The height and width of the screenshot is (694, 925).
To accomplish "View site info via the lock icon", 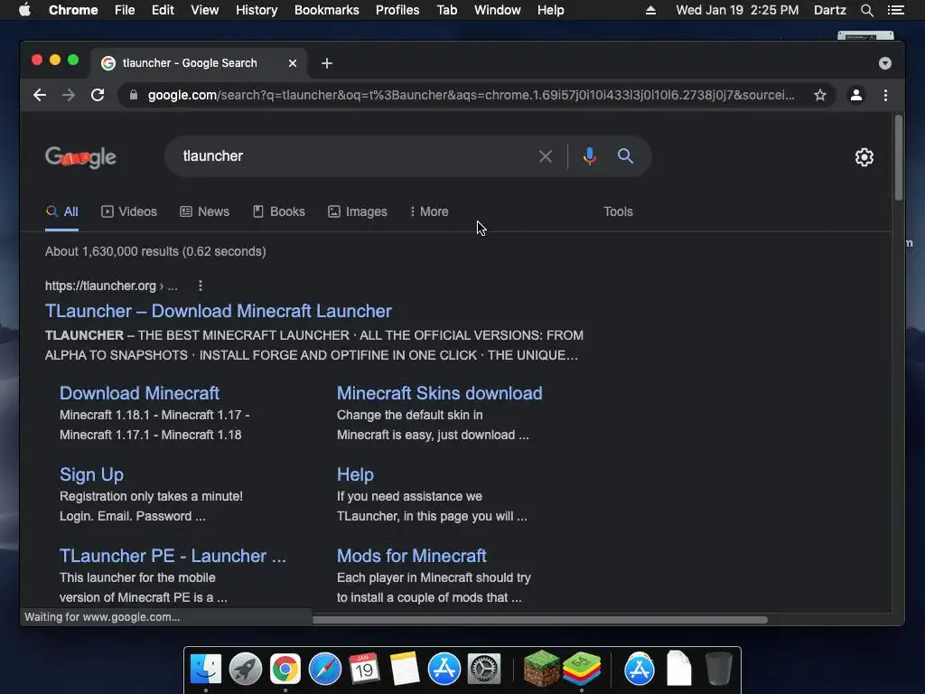I will [134, 95].
